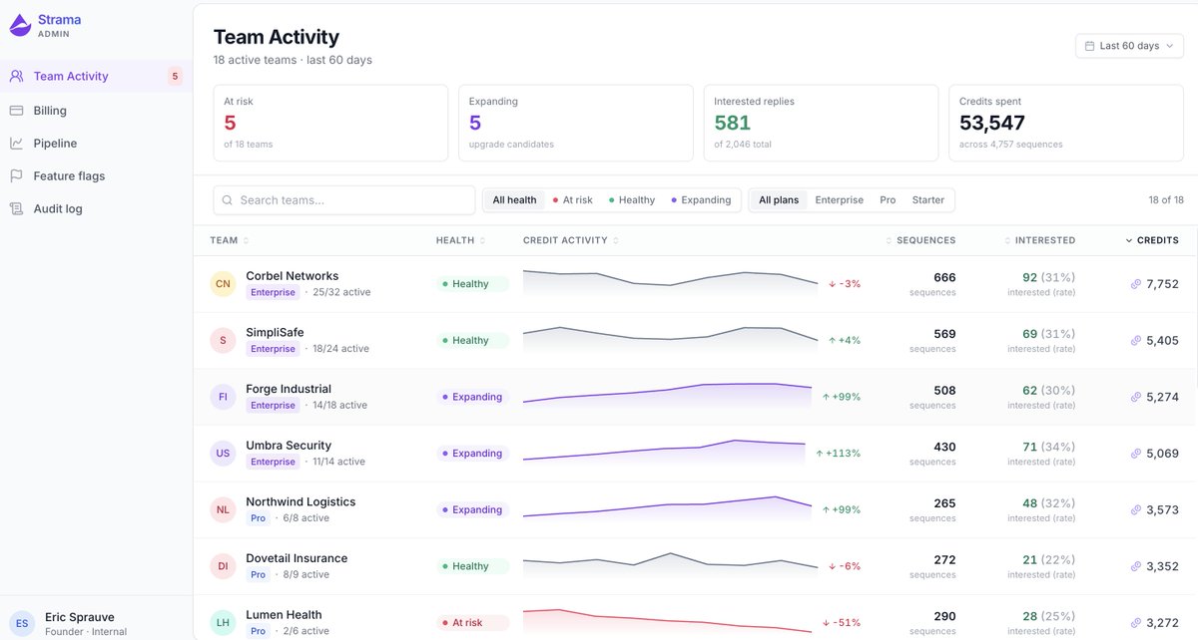This screenshot has height=640, width=1198.
Task: Filter by Healthy status
Action: coord(632,200)
